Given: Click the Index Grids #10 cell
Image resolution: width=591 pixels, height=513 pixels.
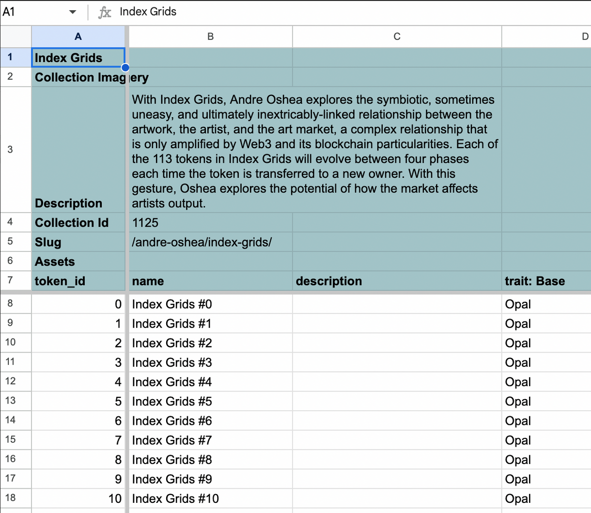Looking at the screenshot, I should 210,498.
